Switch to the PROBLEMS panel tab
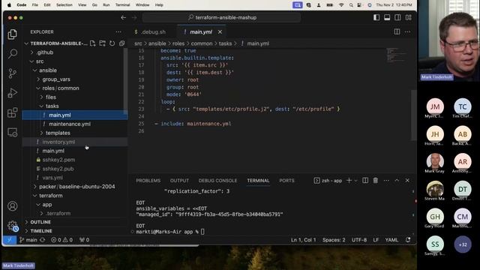Screen dimensions: 480x270 [148, 181]
